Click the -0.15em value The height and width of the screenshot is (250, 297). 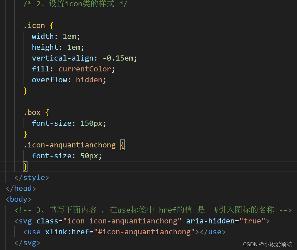coord(118,58)
